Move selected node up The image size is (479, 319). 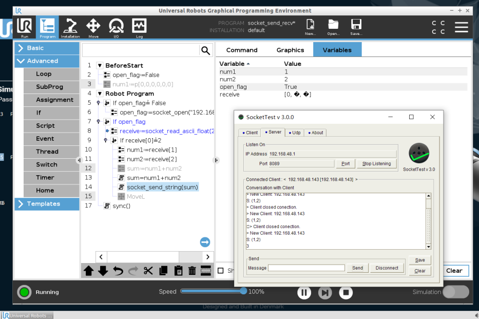click(x=89, y=271)
